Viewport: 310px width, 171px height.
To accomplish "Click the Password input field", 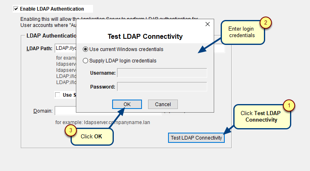I will (162, 87).
